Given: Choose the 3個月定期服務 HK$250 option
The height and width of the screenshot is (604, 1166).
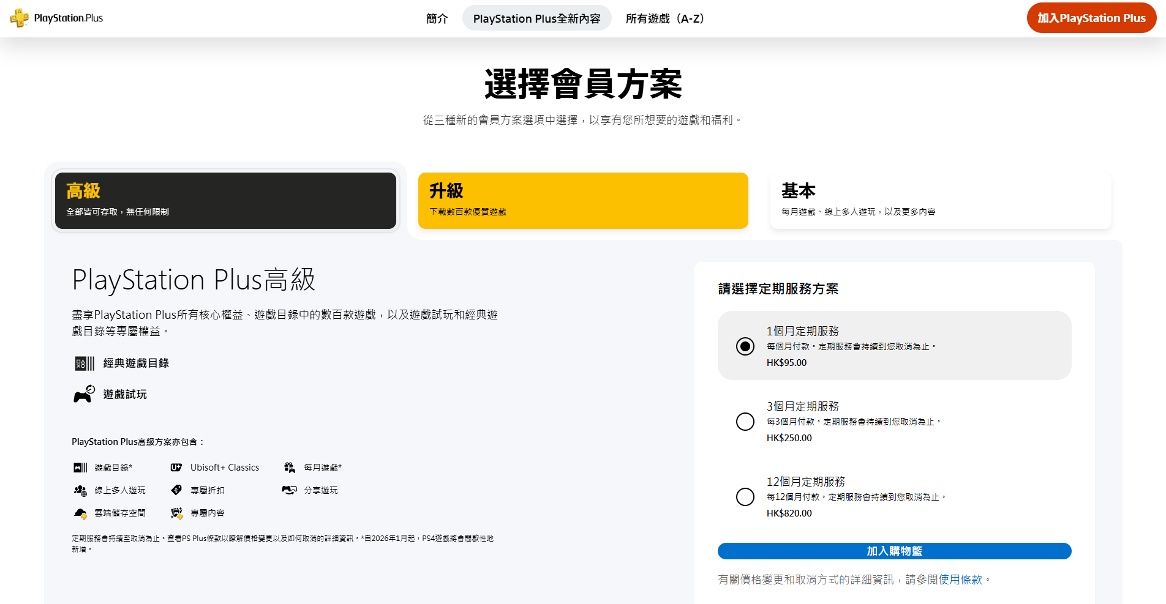Looking at the screenshot, I should [x=745, y=422].
